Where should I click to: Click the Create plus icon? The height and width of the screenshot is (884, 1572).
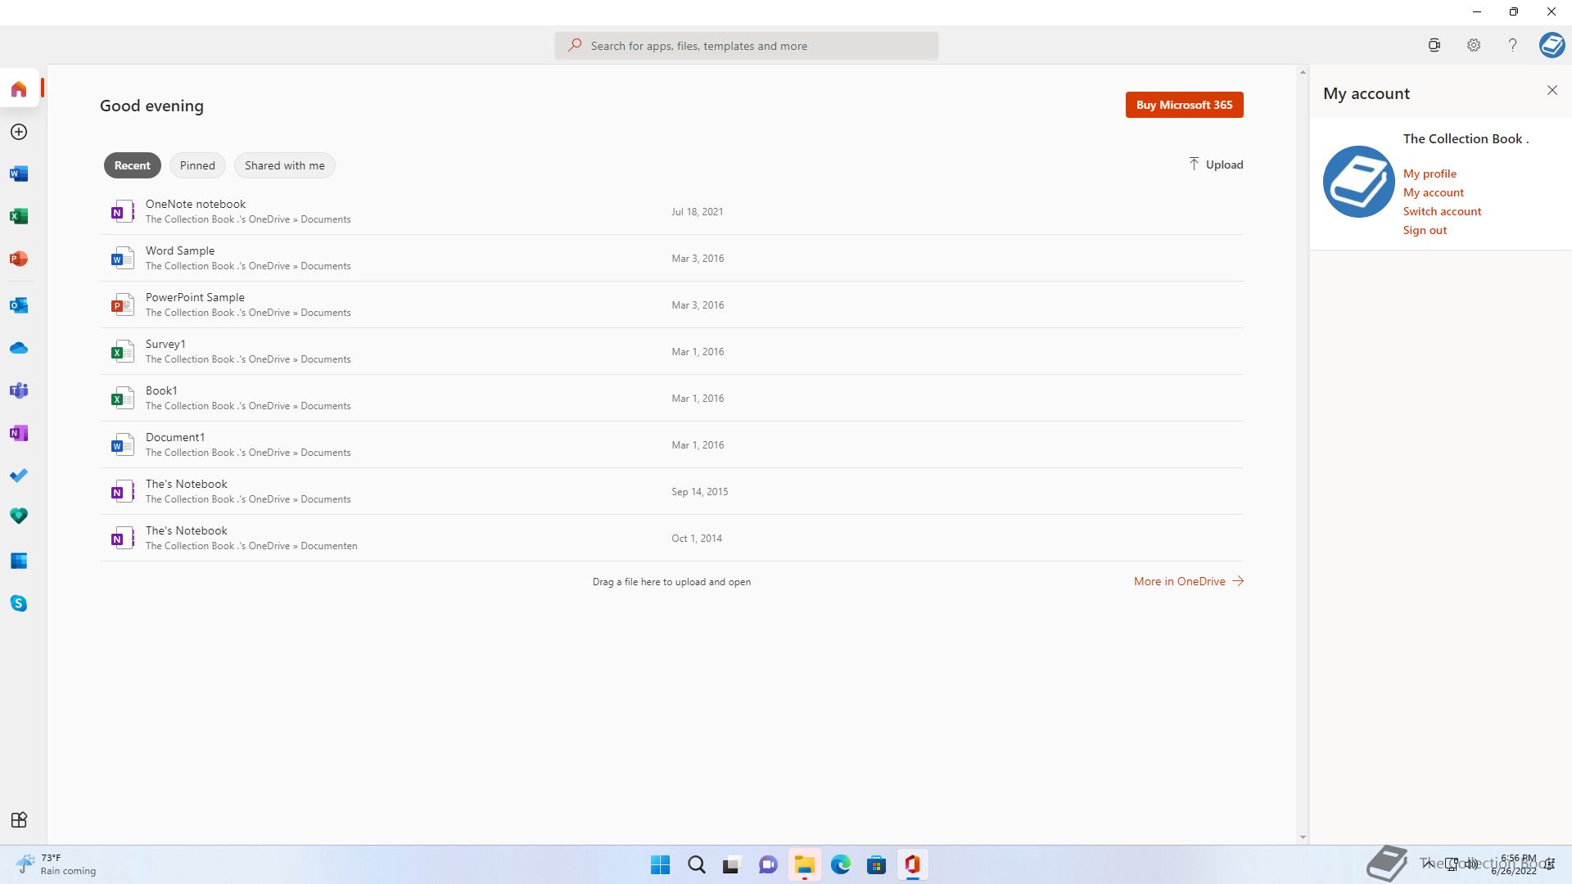tap(19, 132)
